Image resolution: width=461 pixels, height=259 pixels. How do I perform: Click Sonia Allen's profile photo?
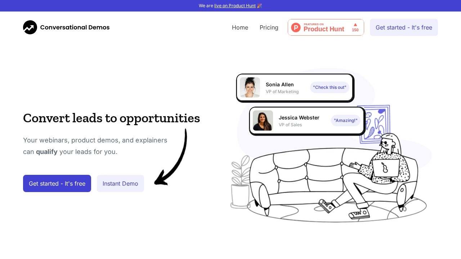pos(250,87)
